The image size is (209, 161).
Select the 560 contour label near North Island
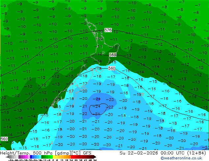tap(112, 68)
